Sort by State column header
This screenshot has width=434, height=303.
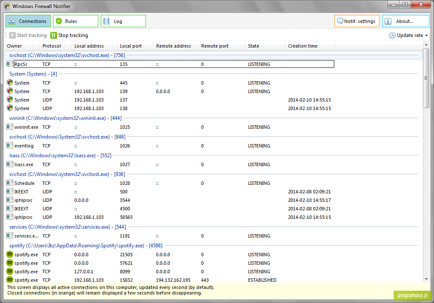266,46
